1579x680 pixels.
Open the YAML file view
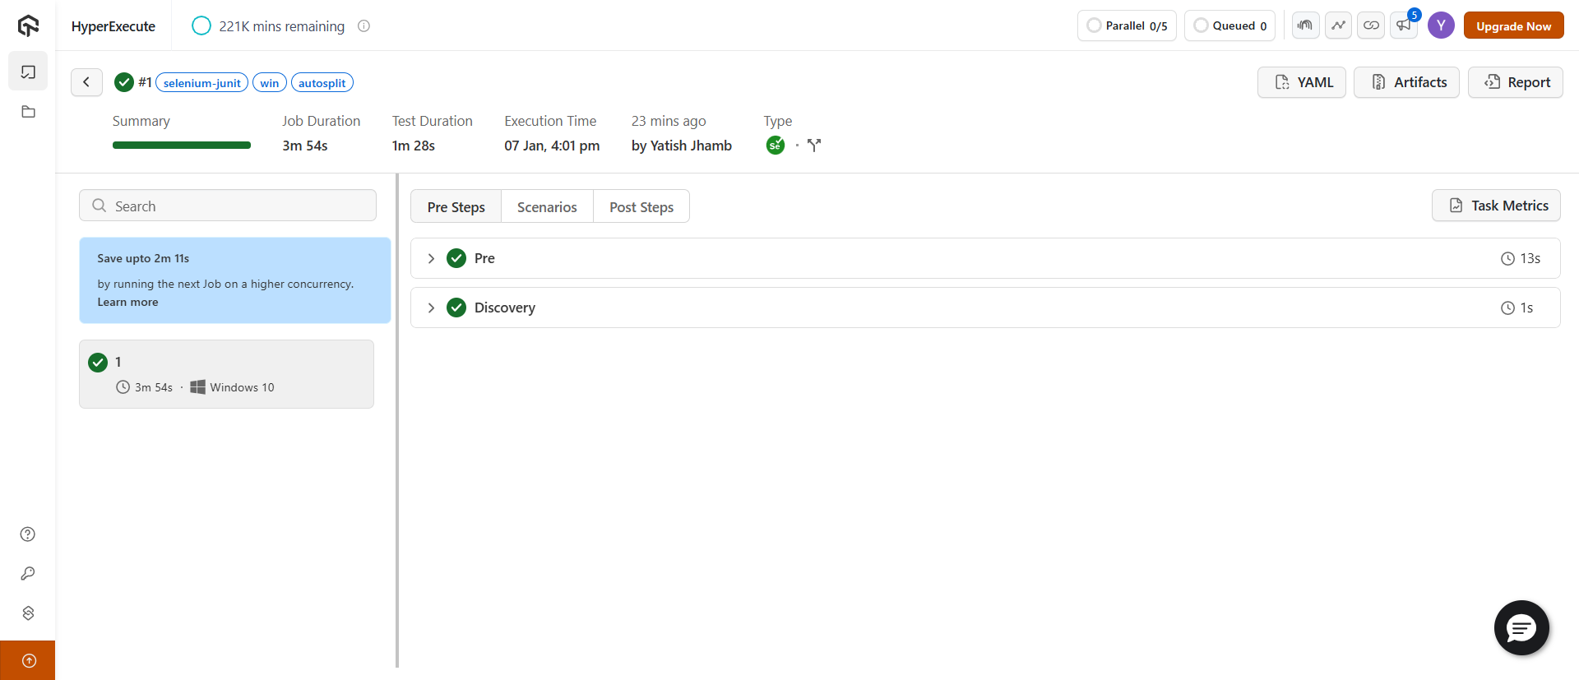click(1302, 82)
